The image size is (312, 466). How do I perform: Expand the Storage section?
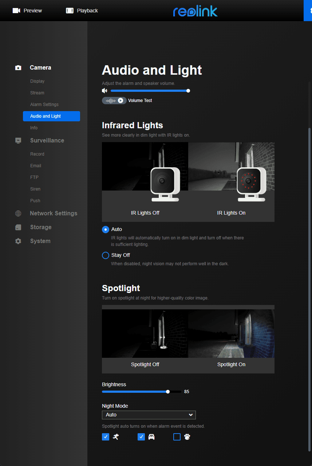tap(41, 227)
